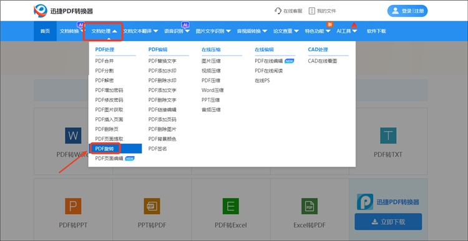
Task: Click the PDF转Excel green icon
Action: (231, 206)
